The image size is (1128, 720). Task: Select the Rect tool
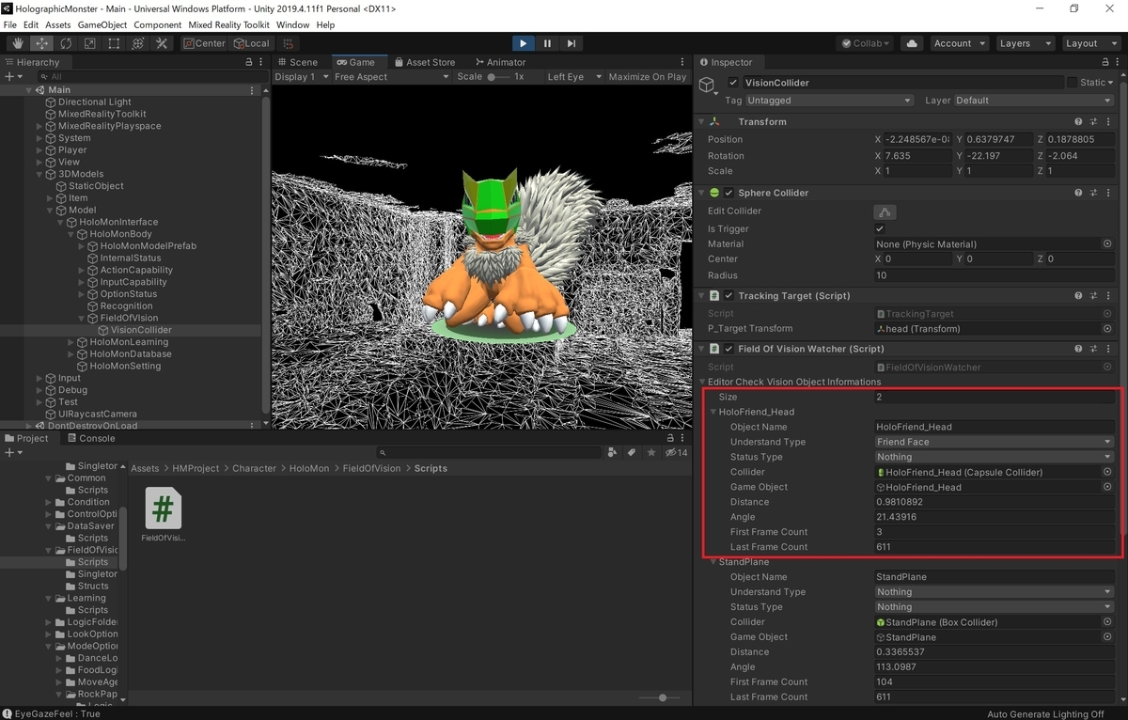pyautogui.click(x=114, y=43)
